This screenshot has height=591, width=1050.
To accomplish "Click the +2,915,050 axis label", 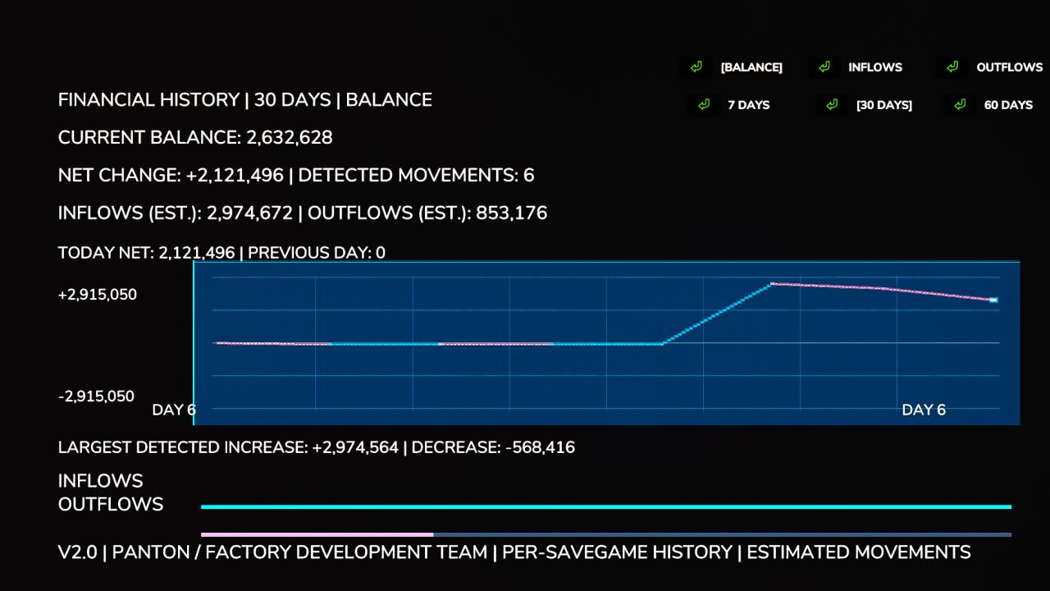I will [x=98, y=295].
